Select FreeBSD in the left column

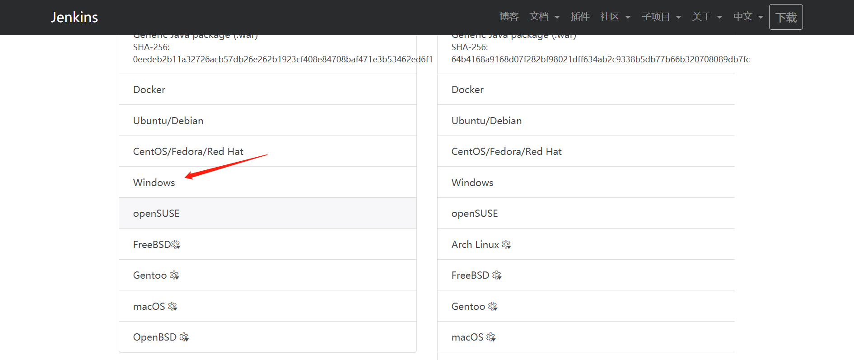click(268, 244)
